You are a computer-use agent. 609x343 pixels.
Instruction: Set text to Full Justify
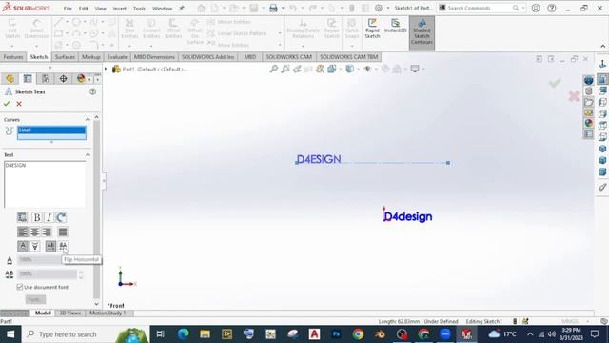tap(63, 232)
